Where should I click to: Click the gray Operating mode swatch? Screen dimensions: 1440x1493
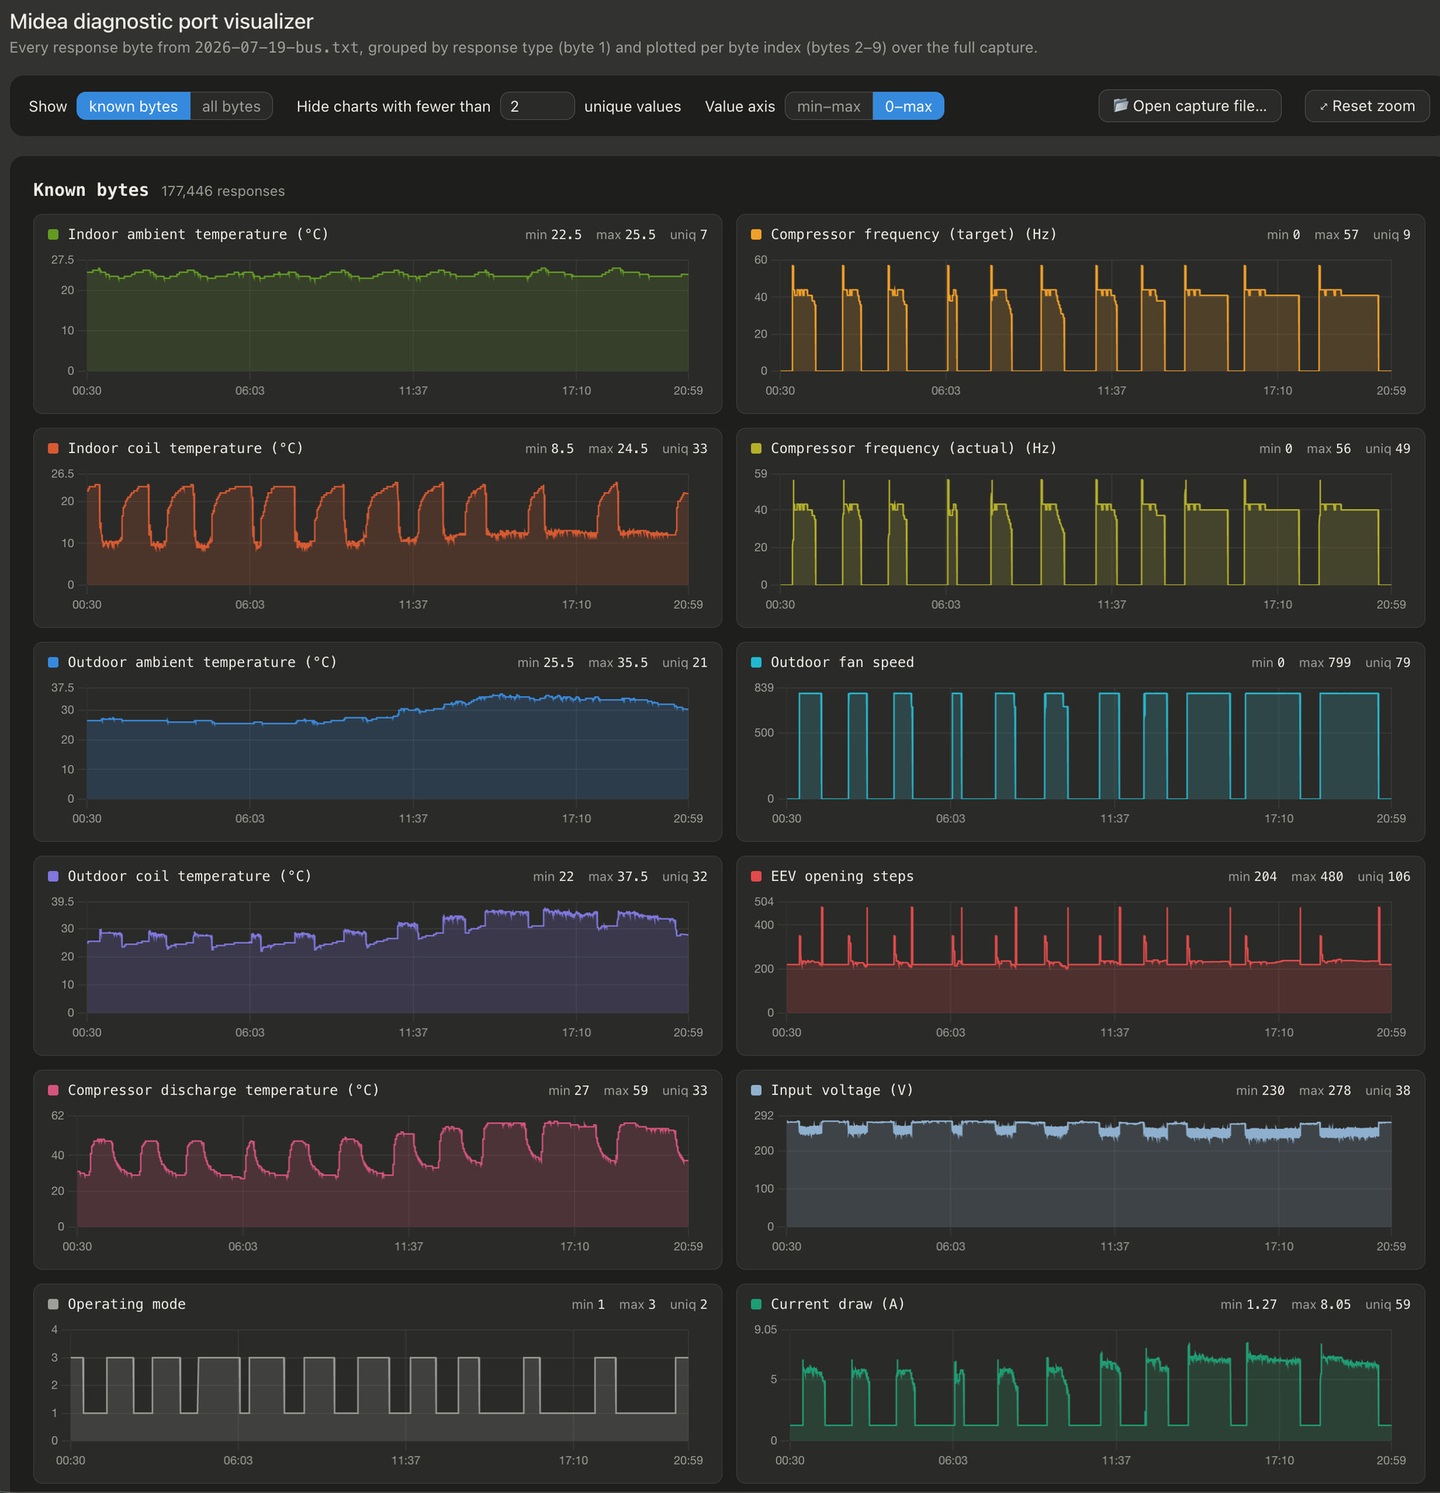point(53,1305)
